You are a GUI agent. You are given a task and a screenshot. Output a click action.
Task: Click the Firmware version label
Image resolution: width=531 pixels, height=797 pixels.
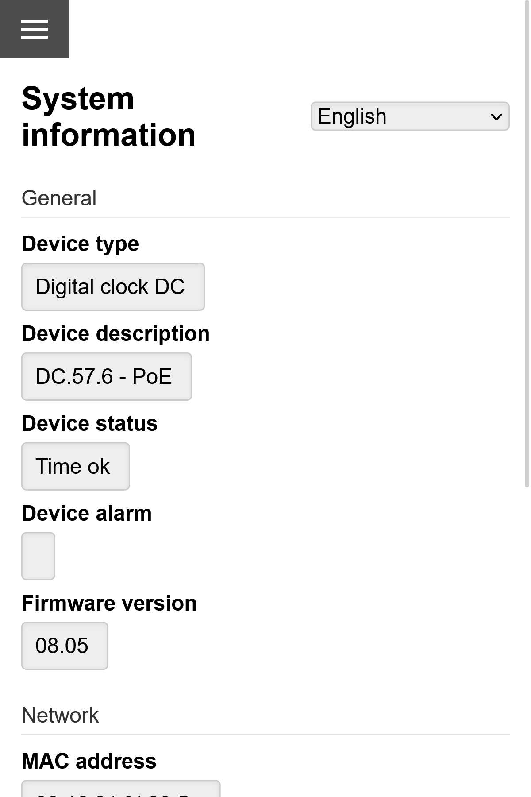(109, 603)
